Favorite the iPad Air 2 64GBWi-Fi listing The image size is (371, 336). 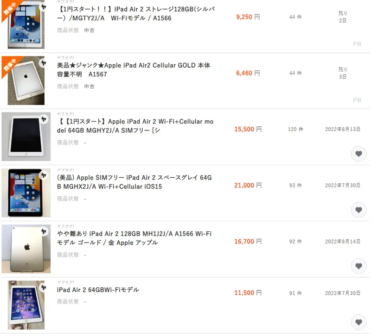(358, 322)
